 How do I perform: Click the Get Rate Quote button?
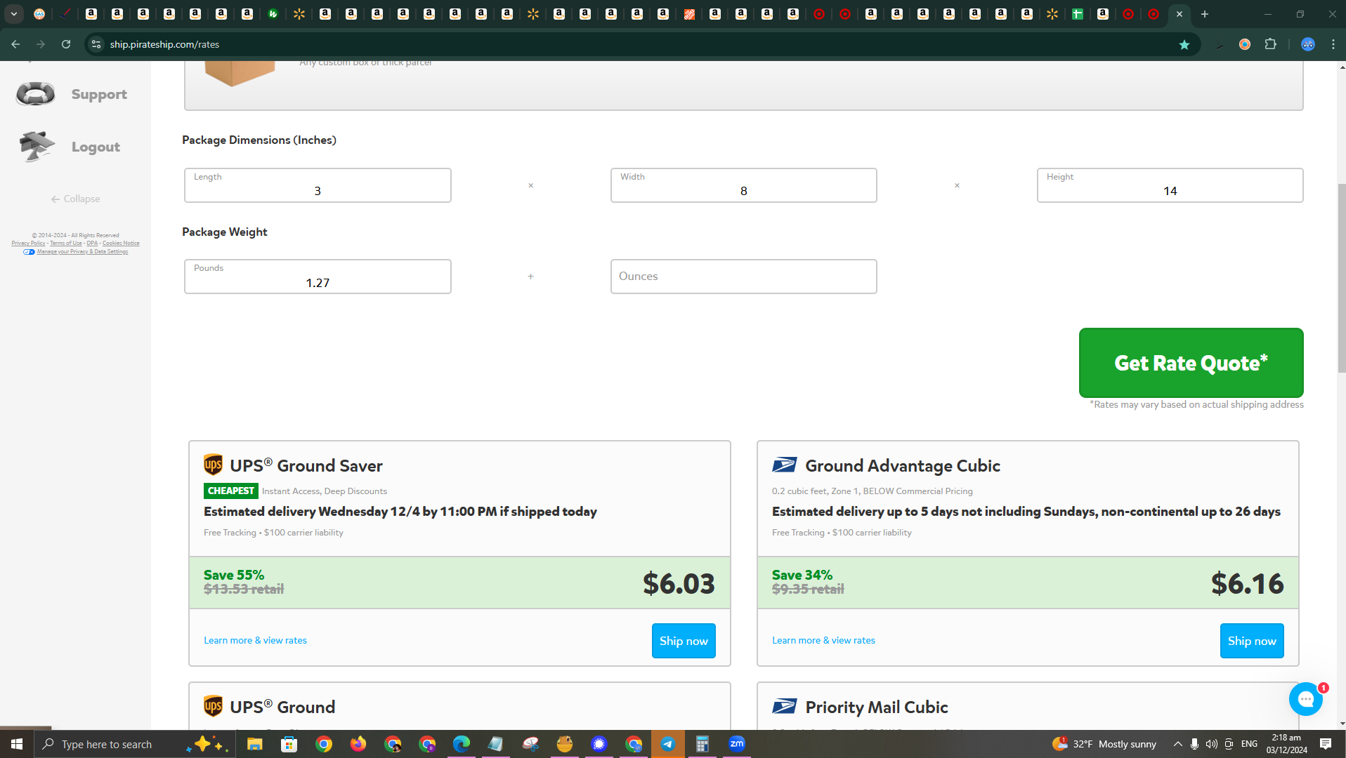point(1191,363)
